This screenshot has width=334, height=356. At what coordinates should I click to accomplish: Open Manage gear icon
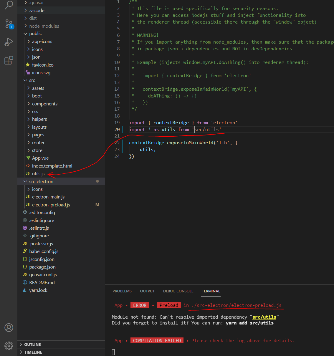[x=9, y=345]
